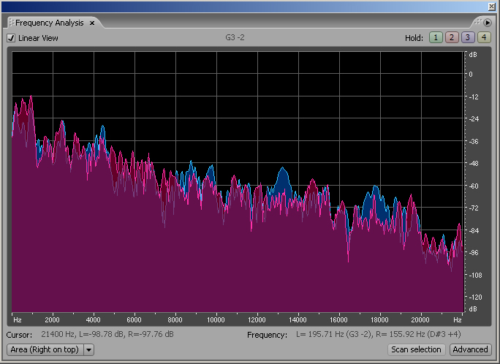
Task: Click the Frequency: label
Action: click(268, 335)
